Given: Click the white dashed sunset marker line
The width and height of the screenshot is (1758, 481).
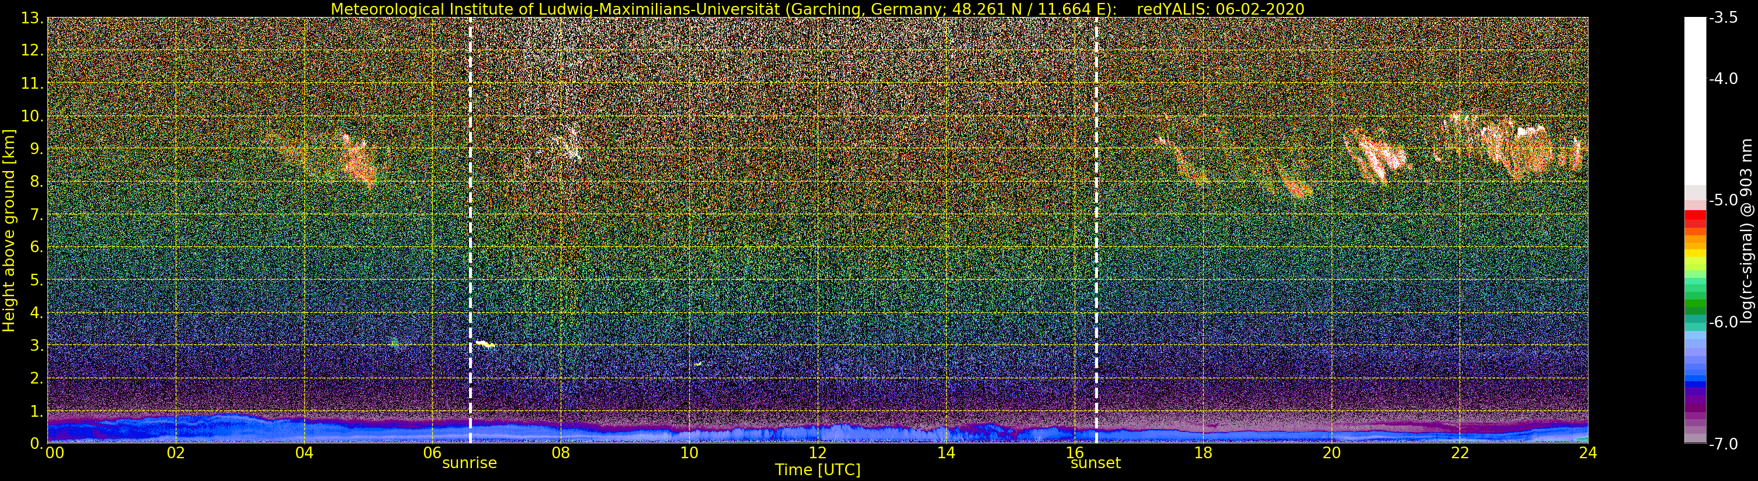Looking at the screenshot, I should coord(1096,230).
